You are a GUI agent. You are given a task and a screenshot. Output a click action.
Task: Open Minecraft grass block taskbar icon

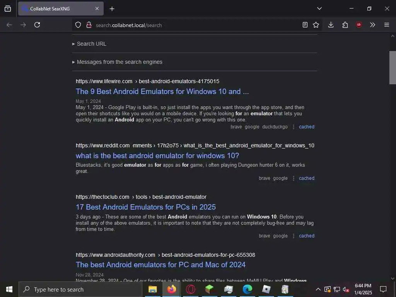(209, 289)
